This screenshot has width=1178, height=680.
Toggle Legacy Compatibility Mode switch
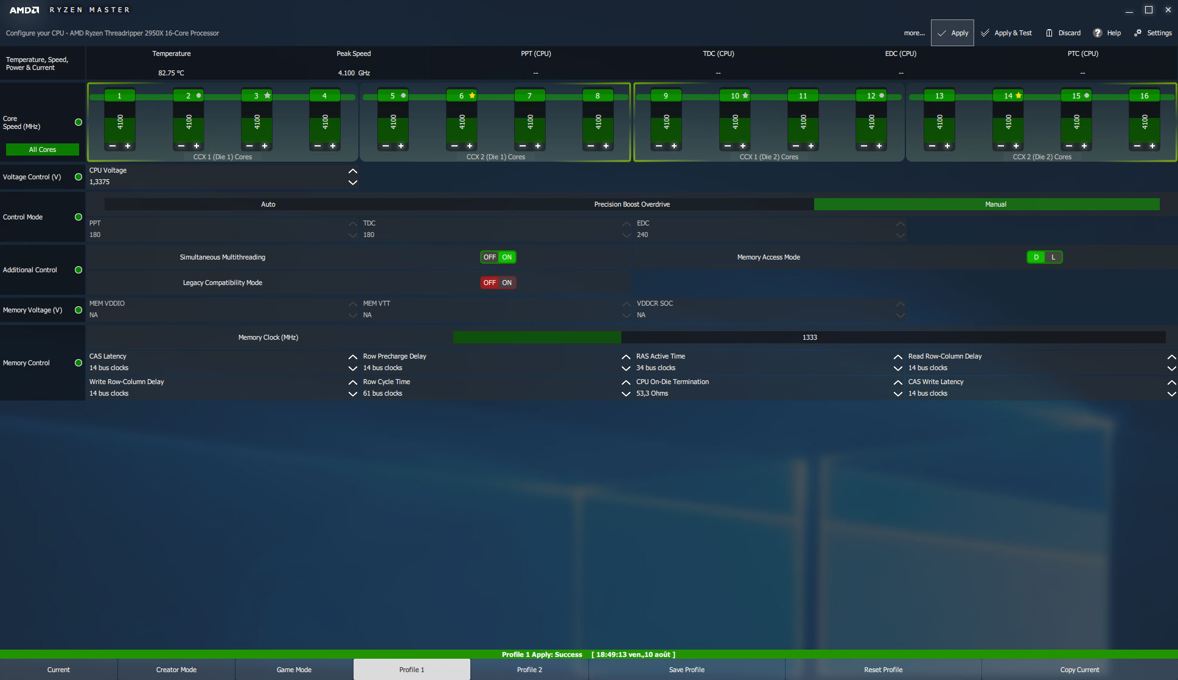tap(498, 283)
